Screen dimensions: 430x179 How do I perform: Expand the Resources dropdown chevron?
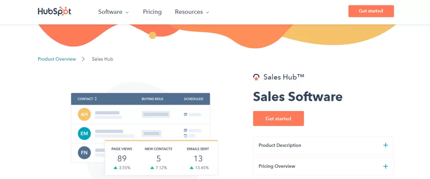[x=207, y=13]
